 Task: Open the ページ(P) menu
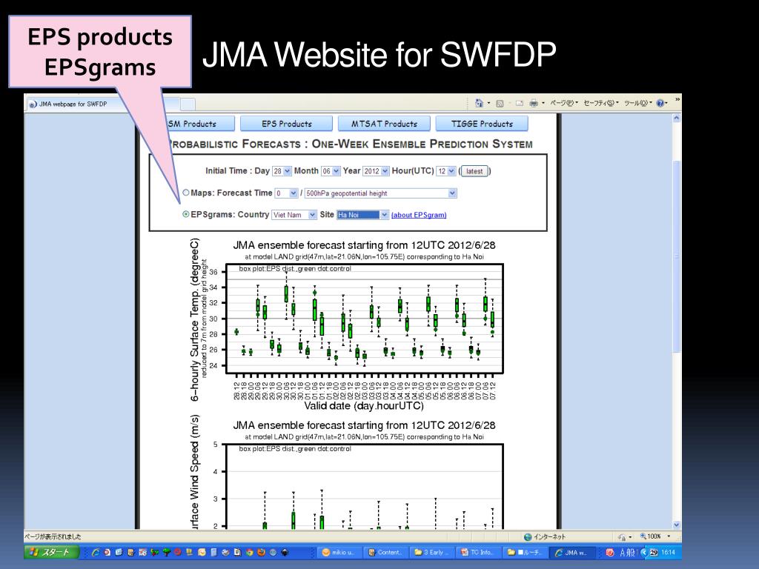point(564,103)
